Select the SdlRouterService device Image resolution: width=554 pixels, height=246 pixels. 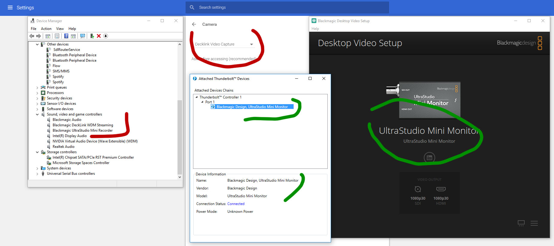click(x=66, y=50)
